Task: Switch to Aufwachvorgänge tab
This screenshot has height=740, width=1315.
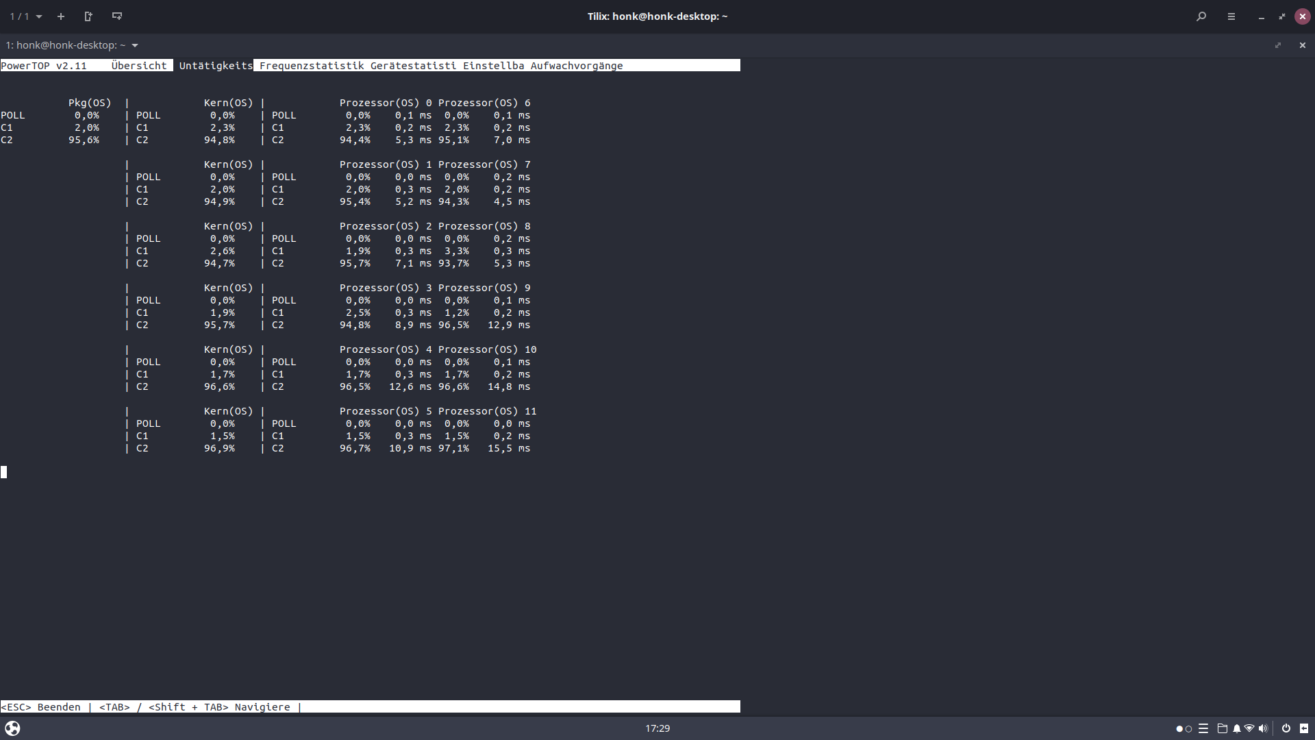Action: [x=577, y=66]
